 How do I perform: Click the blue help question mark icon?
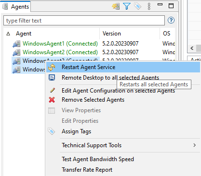pos(171,20)
